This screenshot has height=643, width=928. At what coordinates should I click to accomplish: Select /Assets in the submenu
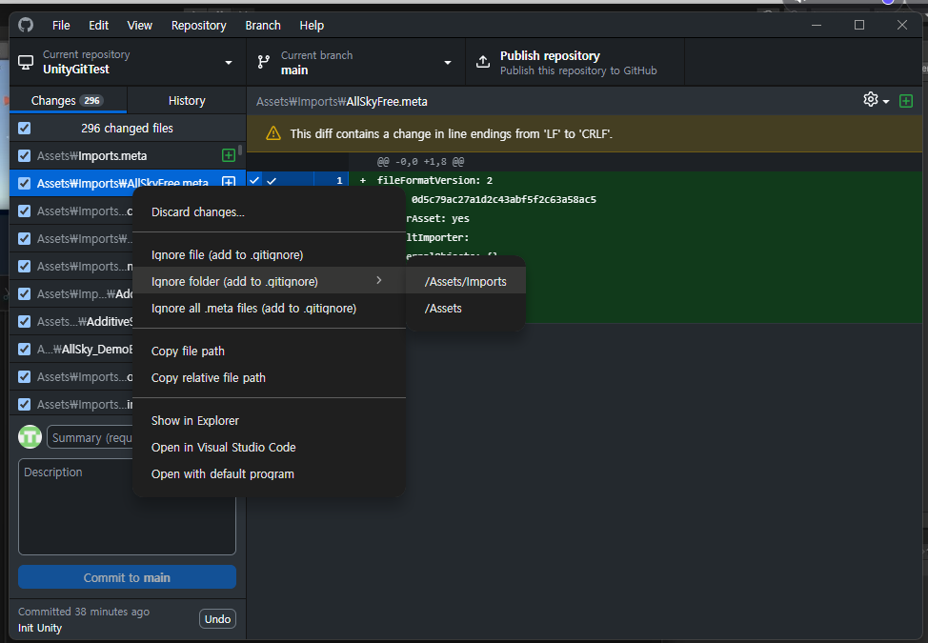pos(466,309)
